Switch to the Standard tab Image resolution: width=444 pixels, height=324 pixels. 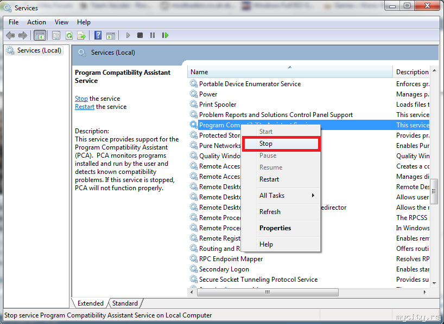[x=125, y=303]
